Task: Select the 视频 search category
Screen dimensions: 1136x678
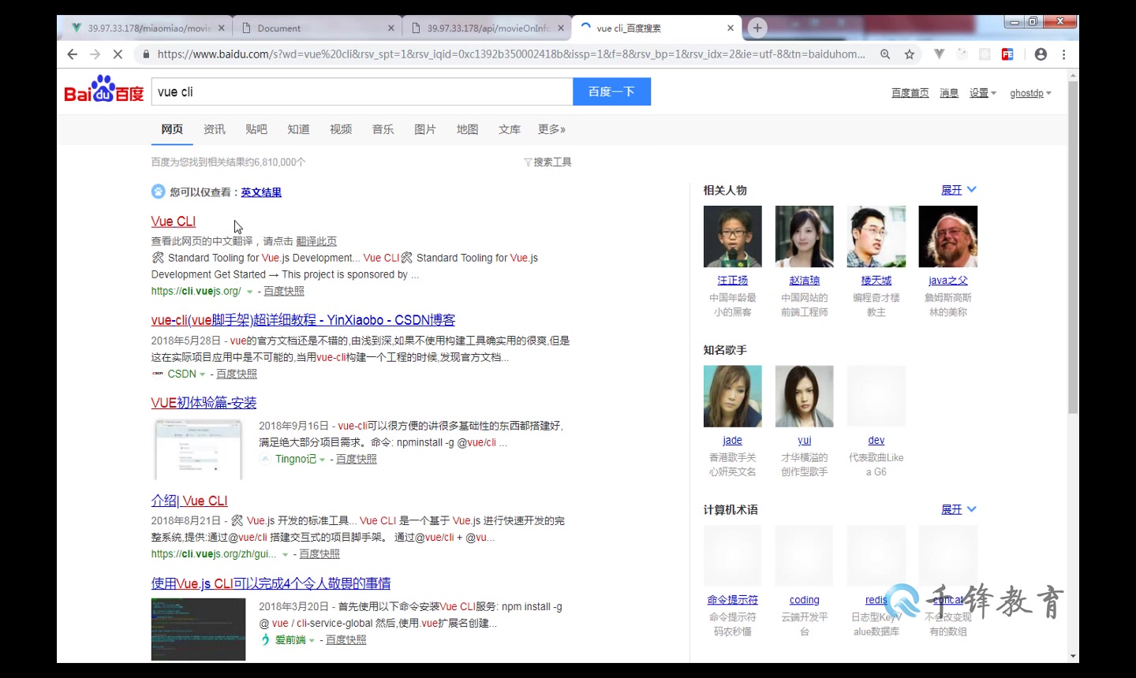Action: 341,129
